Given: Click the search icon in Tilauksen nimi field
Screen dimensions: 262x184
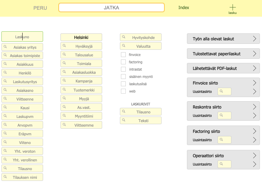Looking at the screenshot, I should pyautogui.click(x=5, y=177).
